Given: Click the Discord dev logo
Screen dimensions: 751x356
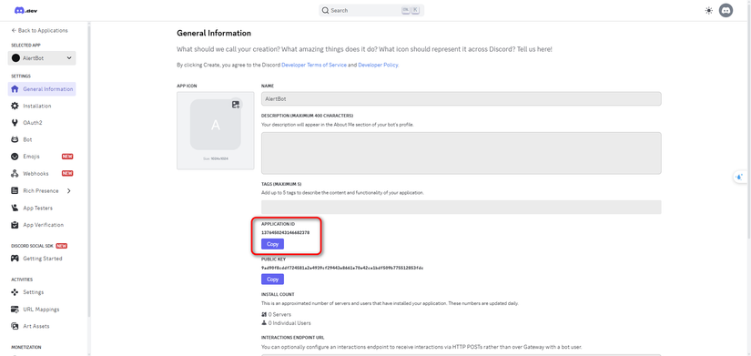Looking at the screenshot, I should (25, 11).
